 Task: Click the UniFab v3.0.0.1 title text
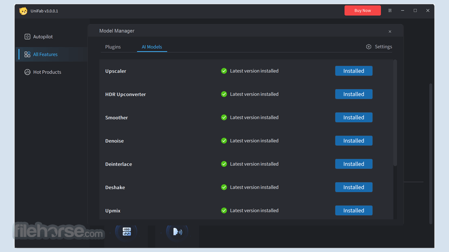(x=44, y=11)
